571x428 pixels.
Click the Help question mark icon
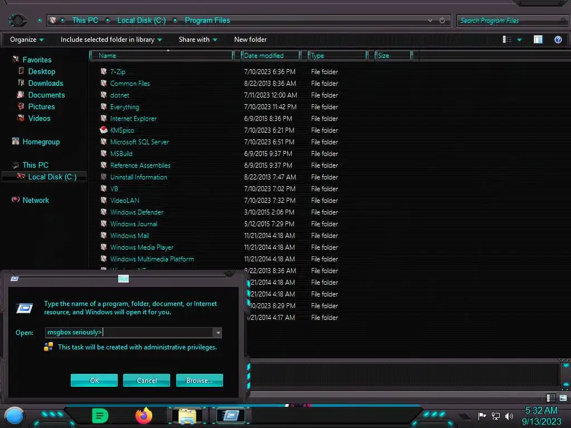click(558, 40)
